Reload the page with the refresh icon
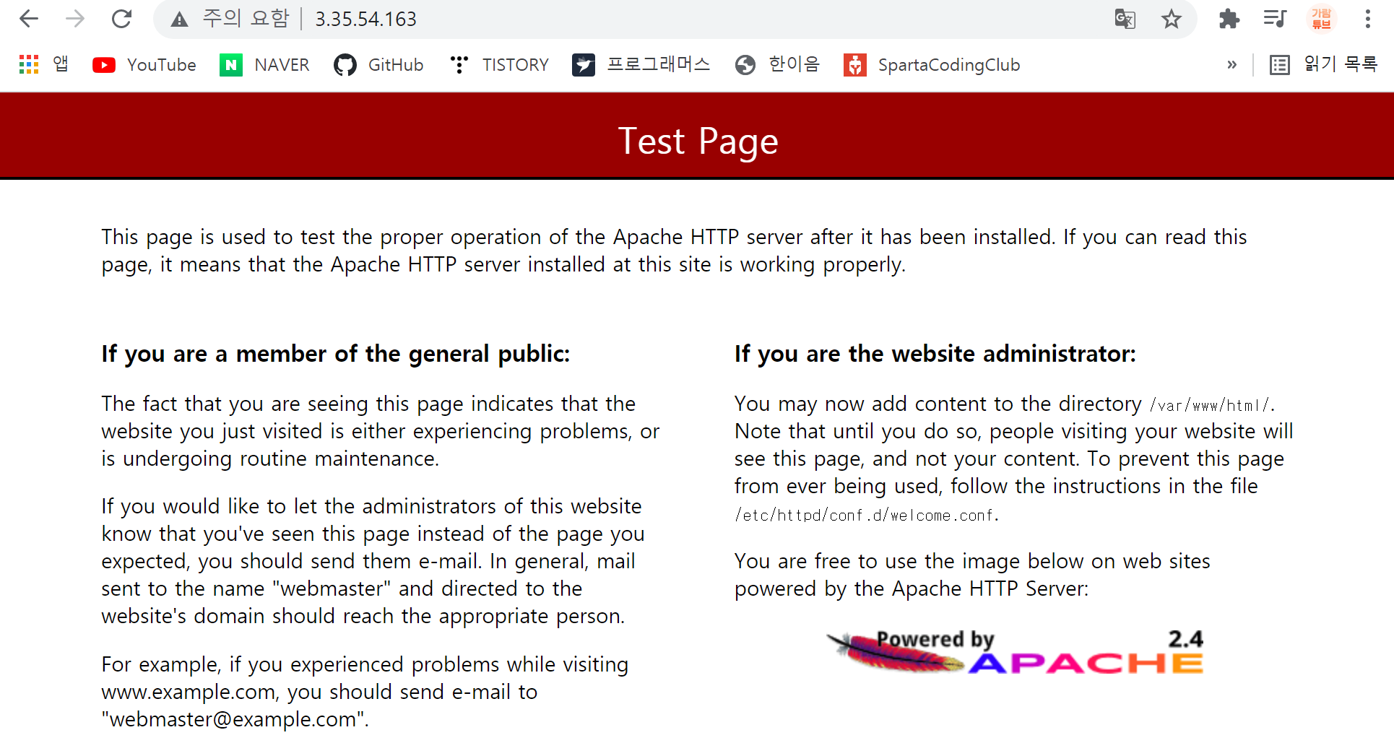Screen dimensions: 1394x743 (121, 19)
